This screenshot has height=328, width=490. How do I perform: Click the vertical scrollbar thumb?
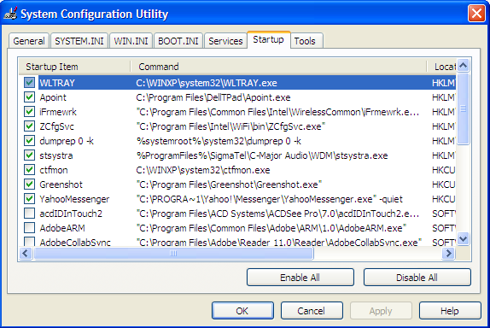tap(464, 108)
